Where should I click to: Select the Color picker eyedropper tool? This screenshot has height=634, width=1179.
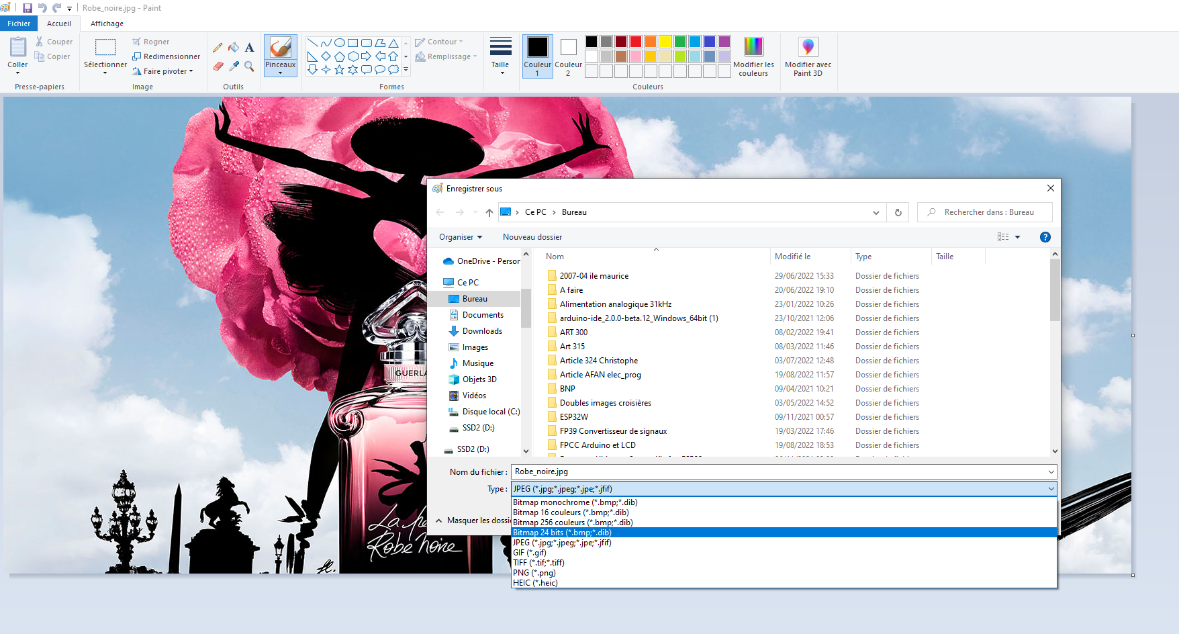tap(234, 66)
